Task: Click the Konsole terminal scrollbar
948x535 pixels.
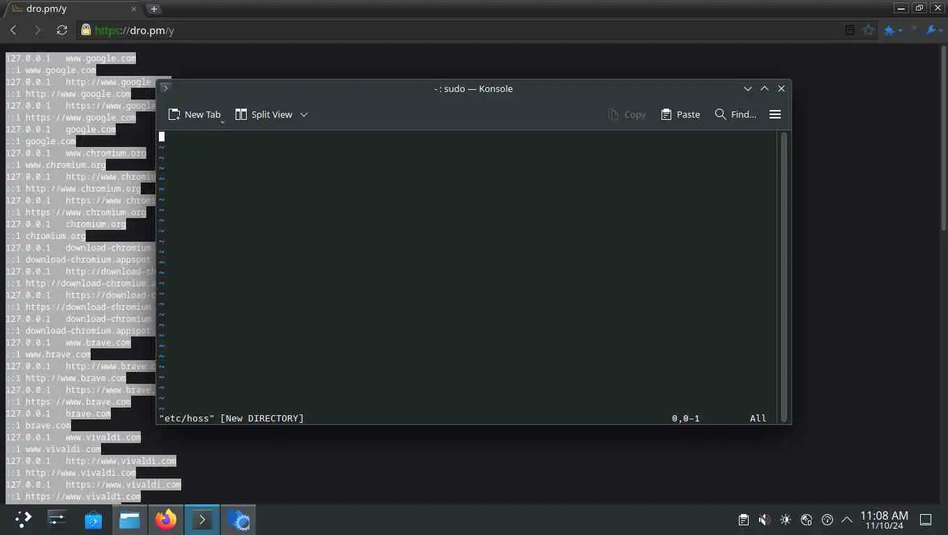Action: [x=784, y=277]
